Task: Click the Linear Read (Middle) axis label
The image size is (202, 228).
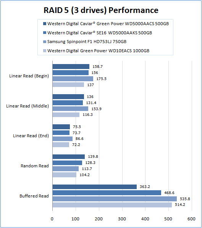Action: [27, 106]
